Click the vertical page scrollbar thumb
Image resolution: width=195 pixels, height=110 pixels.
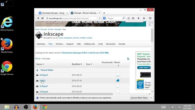tap(152, 35)
